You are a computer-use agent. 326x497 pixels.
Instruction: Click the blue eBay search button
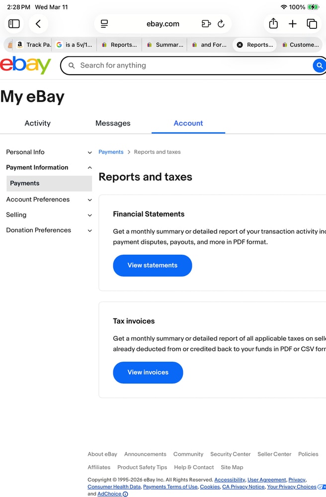click(319, 66)
